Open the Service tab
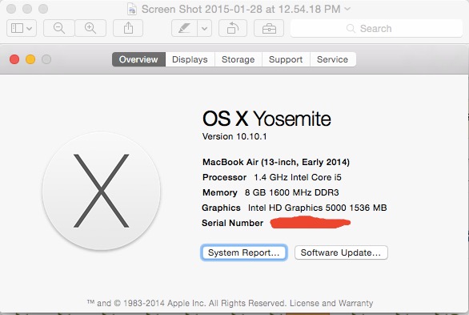469x315 pixels. click(x=333, y=59)
